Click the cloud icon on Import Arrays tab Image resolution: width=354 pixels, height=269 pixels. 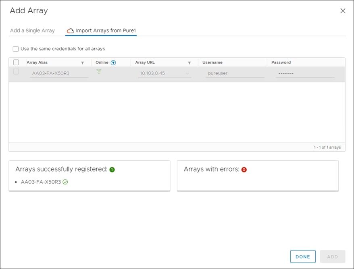pos(70,30)
